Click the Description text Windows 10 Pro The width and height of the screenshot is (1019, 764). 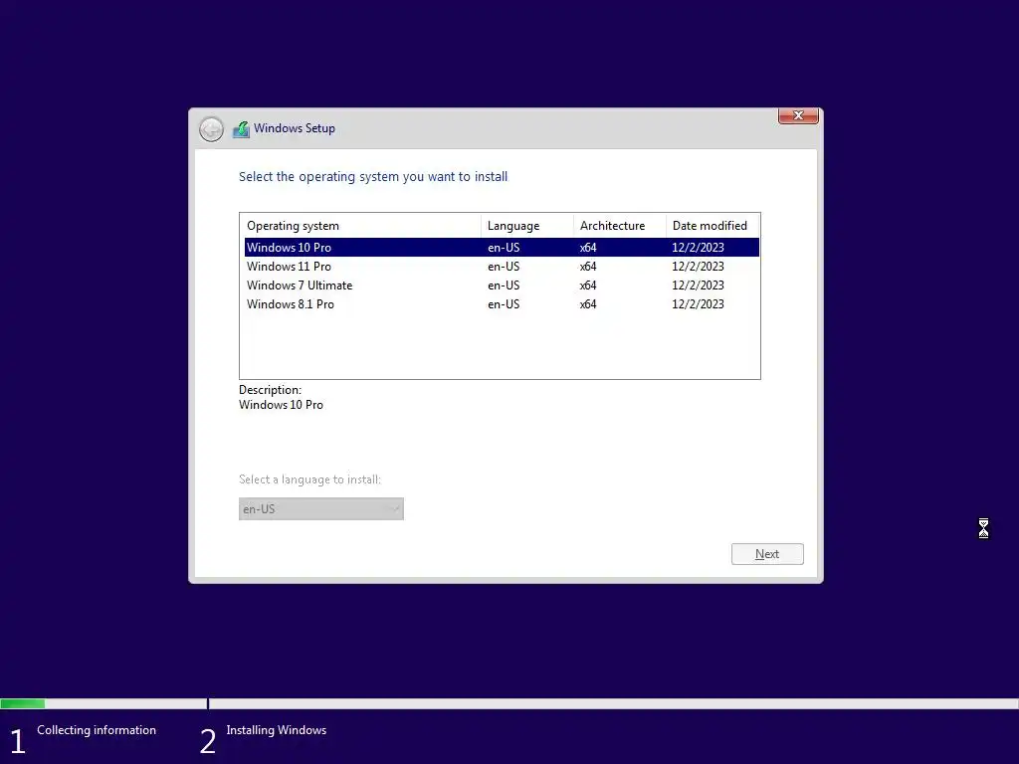click(x=281, y=405)
